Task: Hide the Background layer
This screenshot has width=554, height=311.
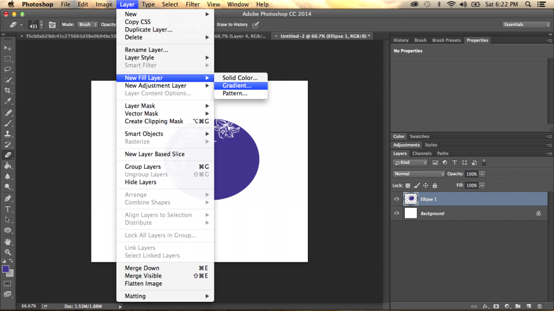Action: point(397,213)
